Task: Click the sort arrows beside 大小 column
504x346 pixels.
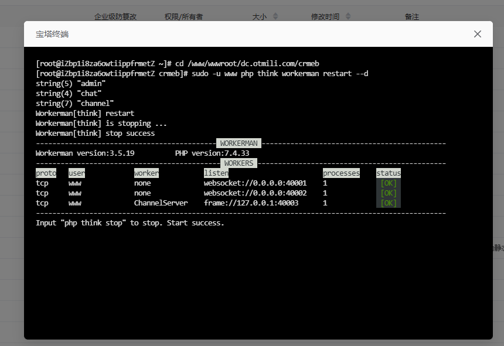Action: pyautogui.click(x=275, y=17)
